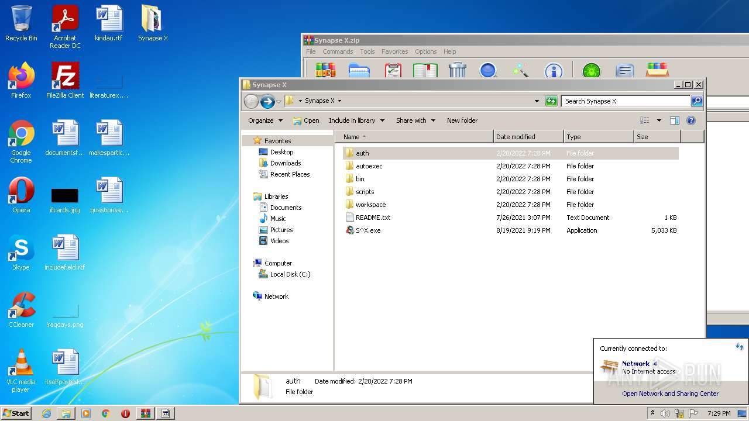Open Network and Sharing Center link
Viewport: 749px width, 421px height.
(x=670, y=394)
